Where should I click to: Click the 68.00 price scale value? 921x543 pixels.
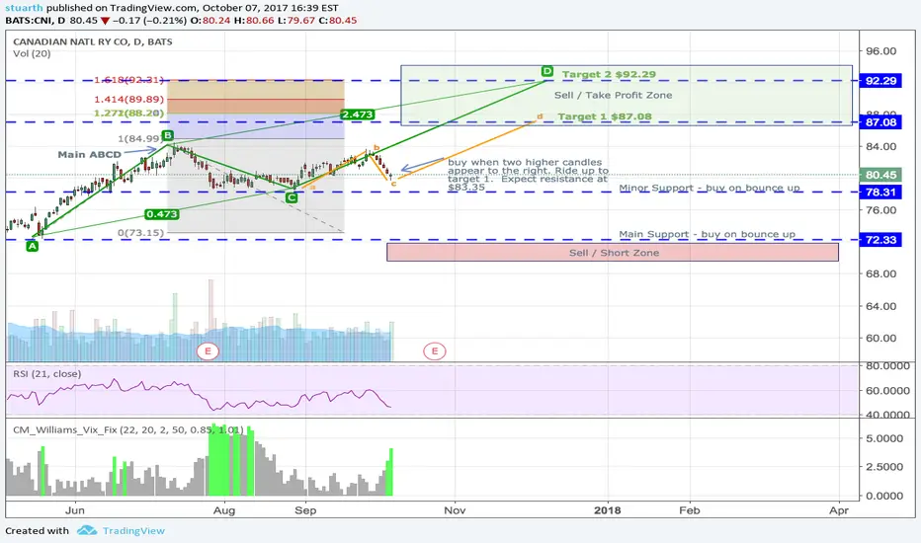point(881,273)
